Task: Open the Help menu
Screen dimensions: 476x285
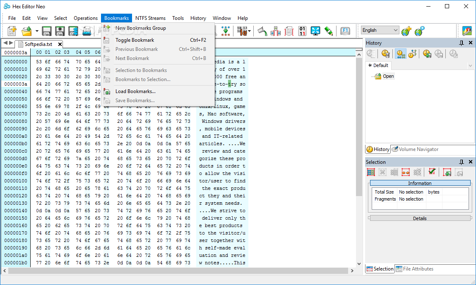Action: [x=243, y=18]
